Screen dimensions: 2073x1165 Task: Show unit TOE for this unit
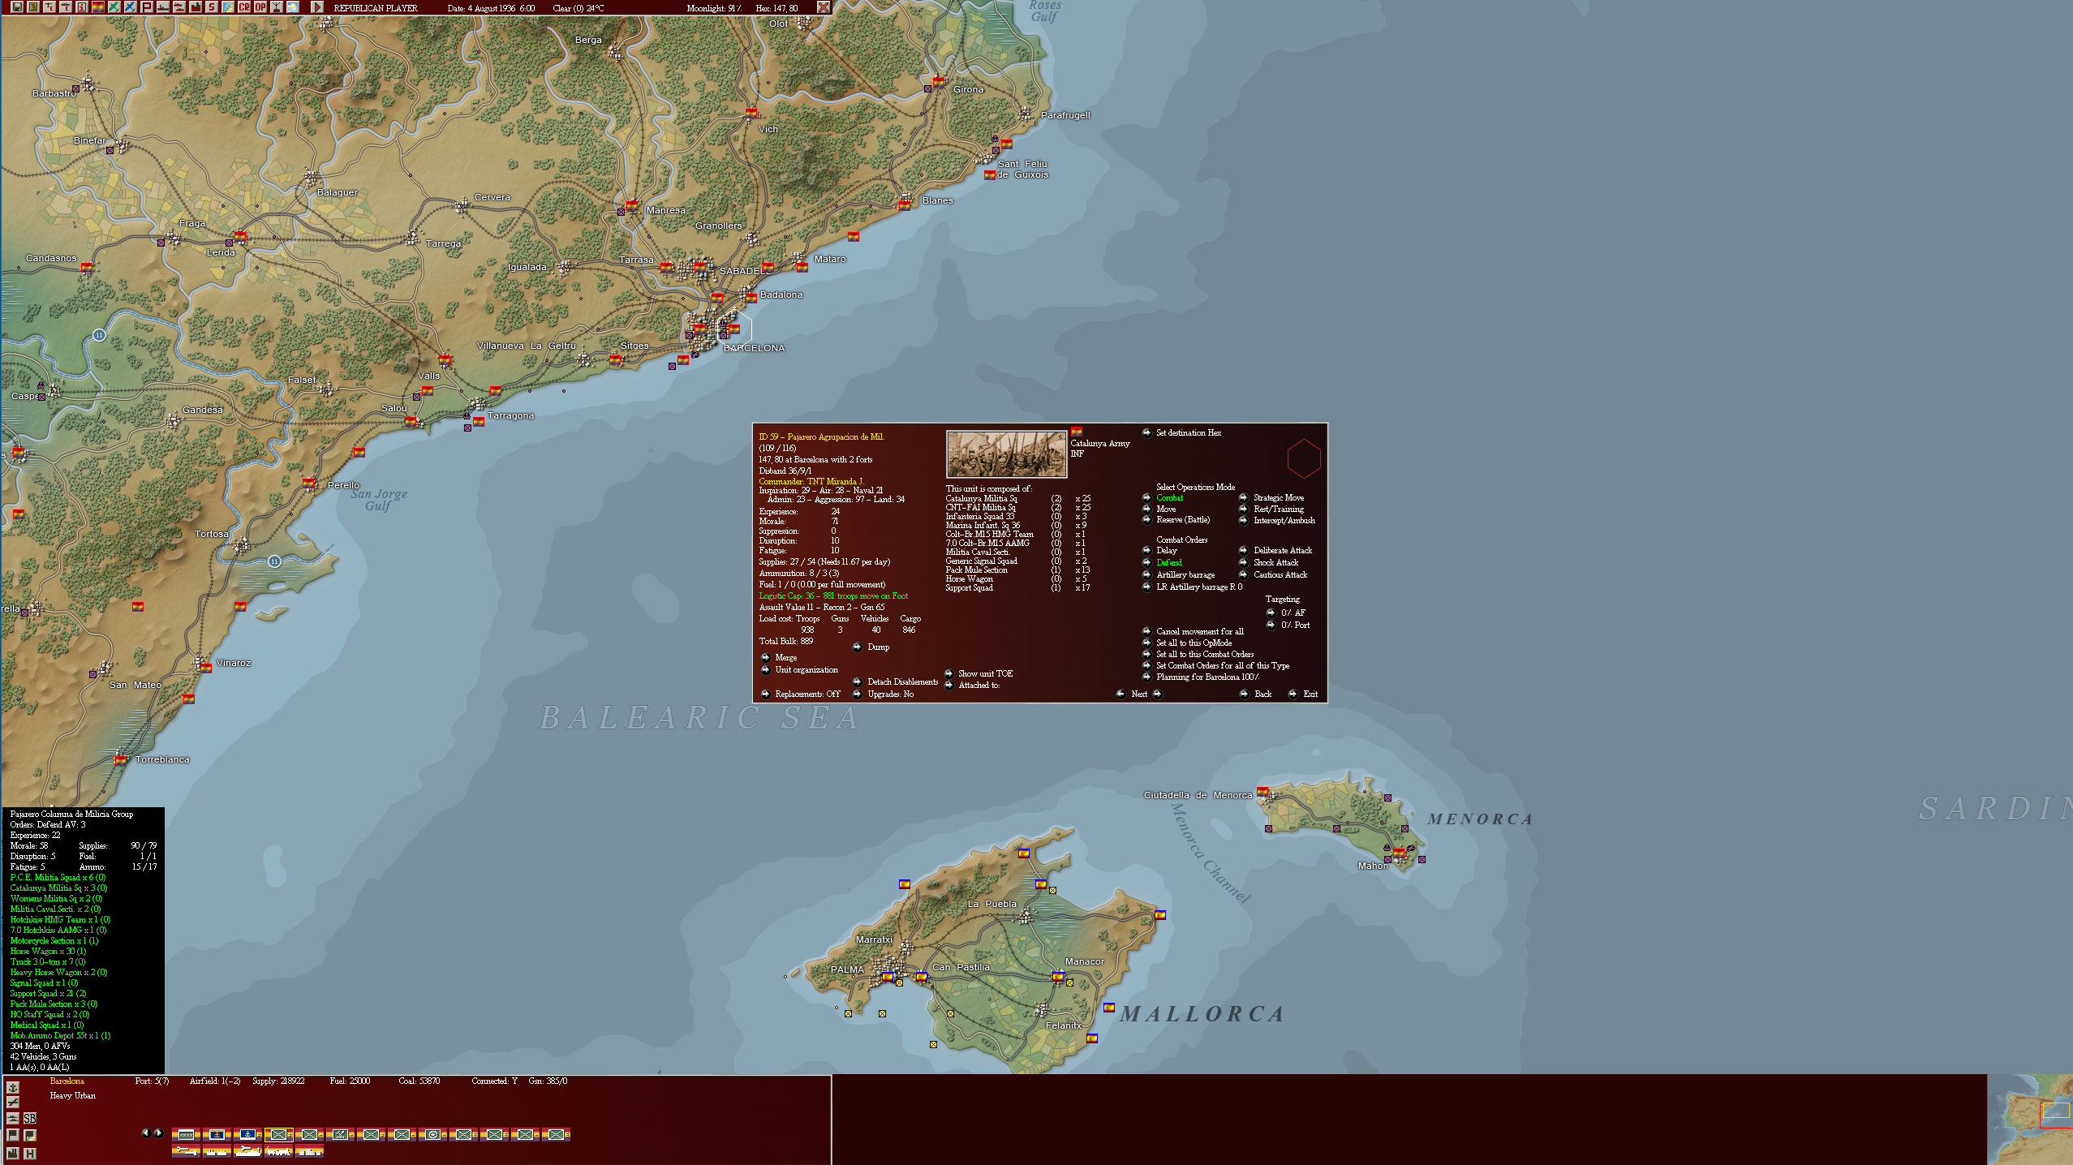pyautogui.click(x=948, y=673)
